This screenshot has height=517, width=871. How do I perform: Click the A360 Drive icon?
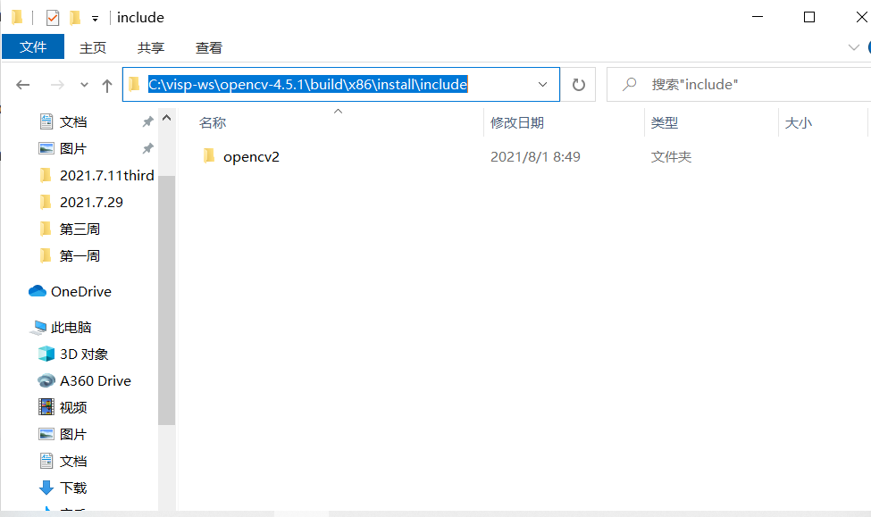pyautogui.click(x=46, y=381)
